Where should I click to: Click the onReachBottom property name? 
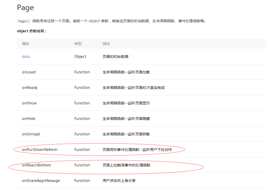36,165
